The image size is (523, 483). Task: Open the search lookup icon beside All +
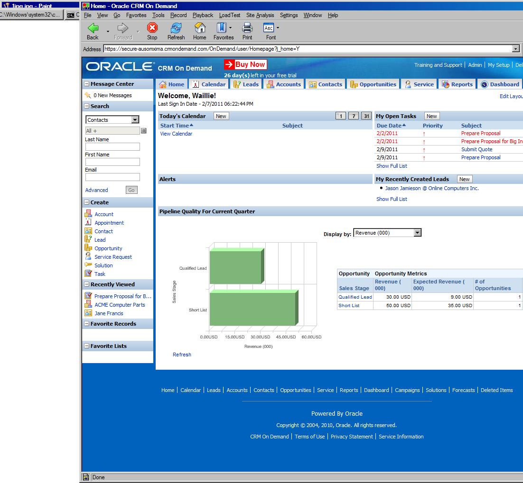point(144,131)
